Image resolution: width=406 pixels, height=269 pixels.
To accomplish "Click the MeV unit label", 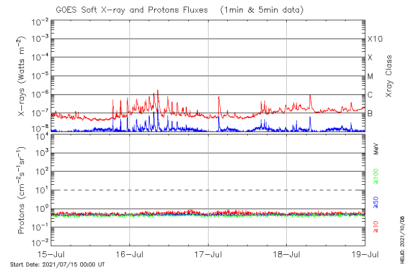I will [x=376, y=149].
